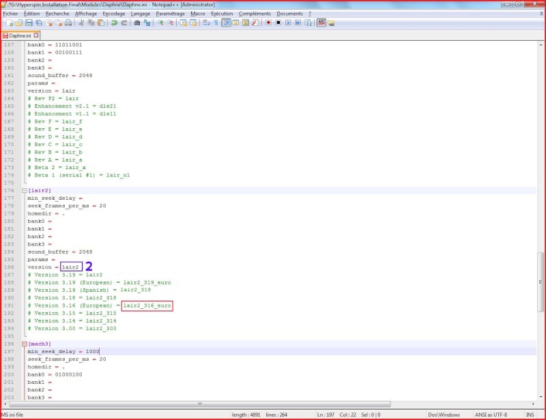Collapse the [mach3] section fold marker

pyautogui.click(x=25, y=344)
